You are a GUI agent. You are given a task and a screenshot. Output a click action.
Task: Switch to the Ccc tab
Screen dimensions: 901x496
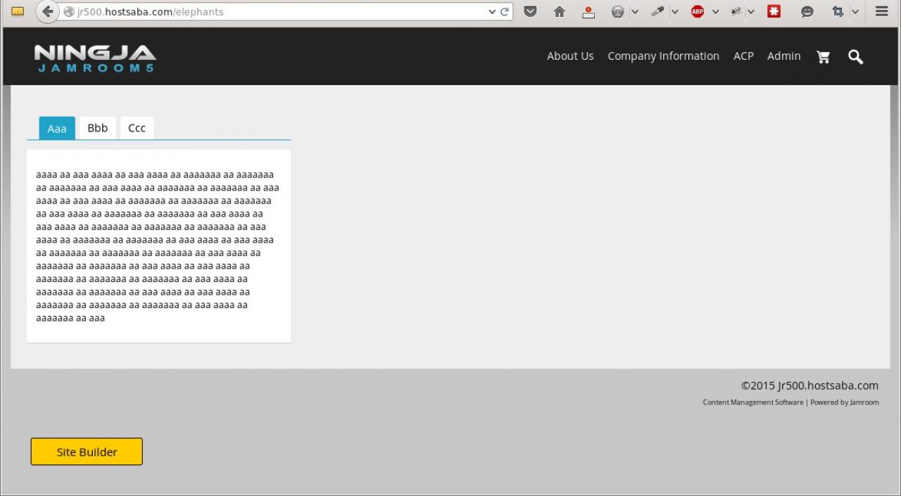137,128
